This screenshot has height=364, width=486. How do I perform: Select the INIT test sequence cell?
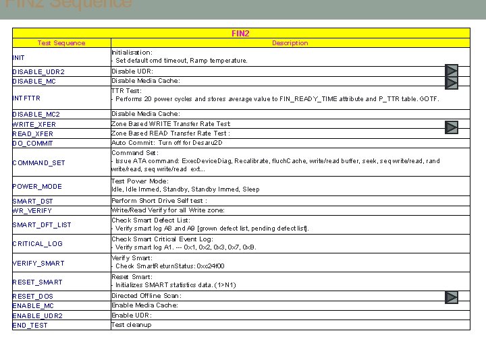(61, 57)
